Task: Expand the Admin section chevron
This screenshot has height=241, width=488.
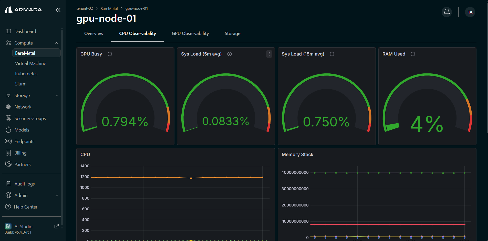Action: (57, 195)
